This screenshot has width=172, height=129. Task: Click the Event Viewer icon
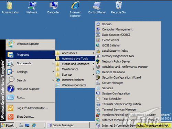98,40
